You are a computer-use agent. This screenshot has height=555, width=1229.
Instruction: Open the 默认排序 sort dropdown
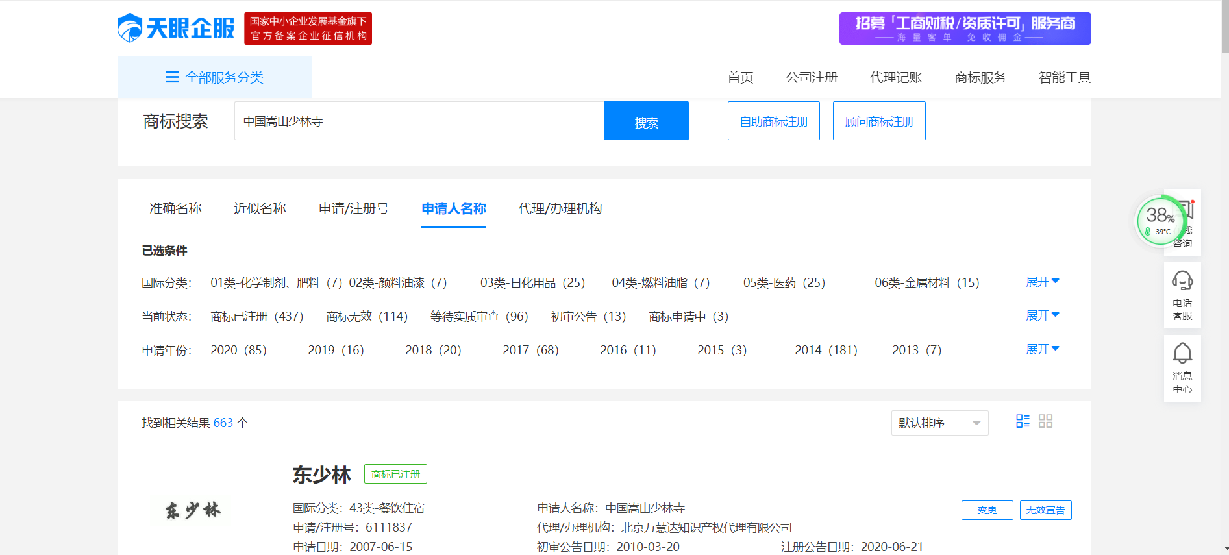939,423
